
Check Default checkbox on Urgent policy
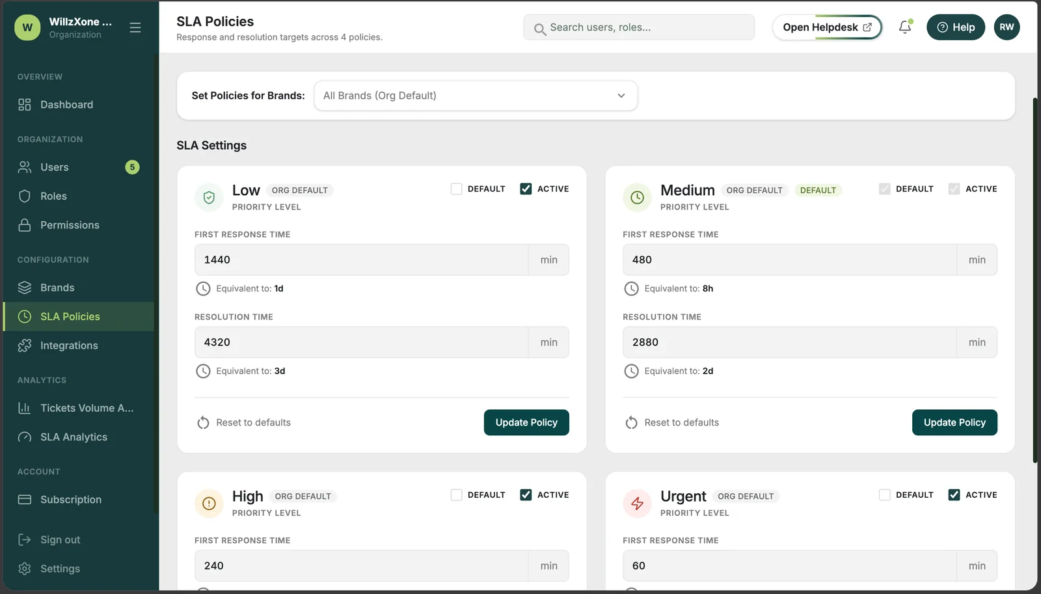884,494
